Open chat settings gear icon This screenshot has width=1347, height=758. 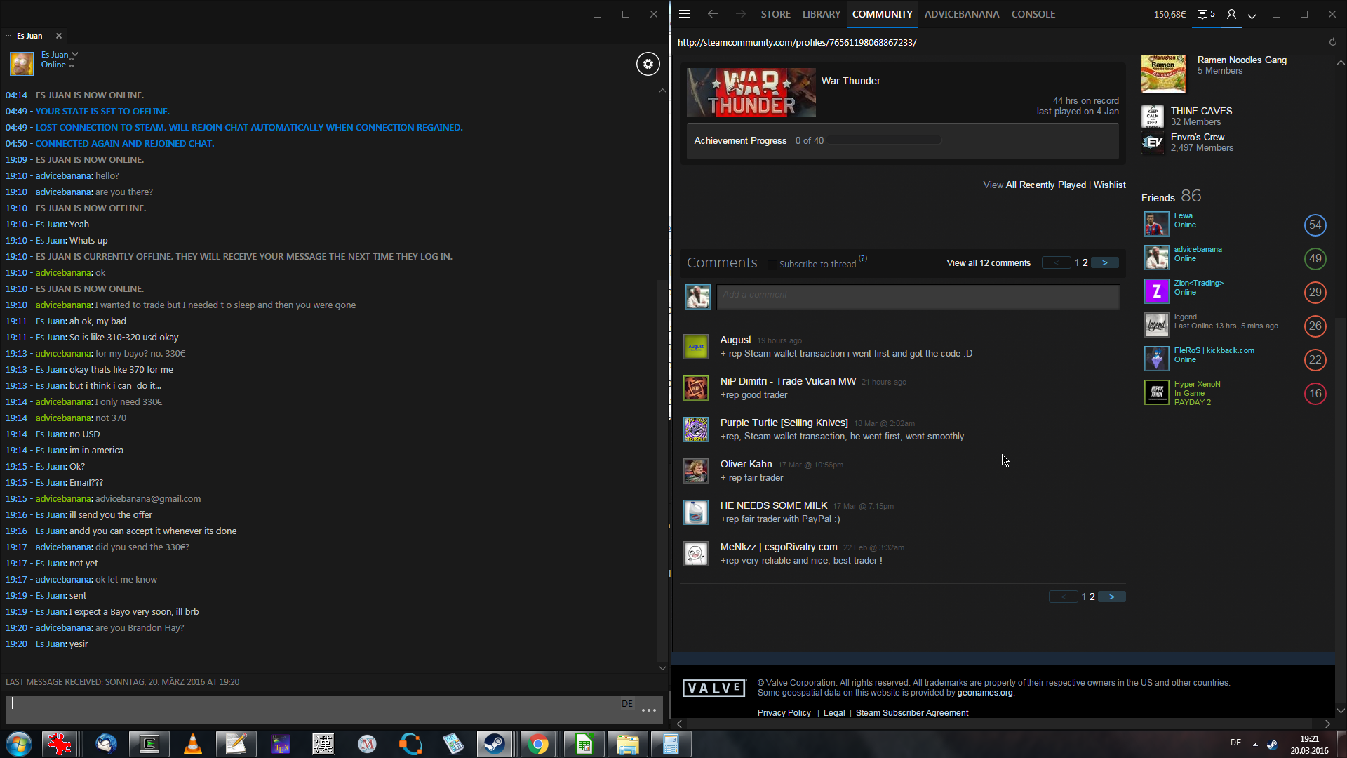pyautogui.click(x=648, y=64)
